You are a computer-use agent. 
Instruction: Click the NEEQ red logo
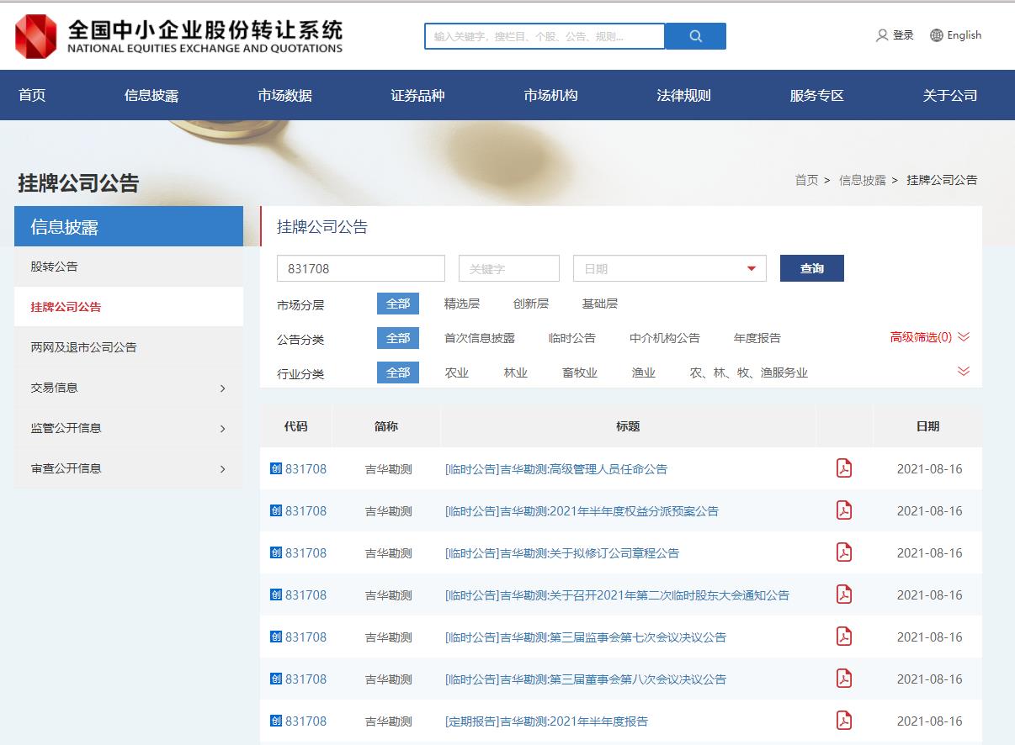coord(36,36)
